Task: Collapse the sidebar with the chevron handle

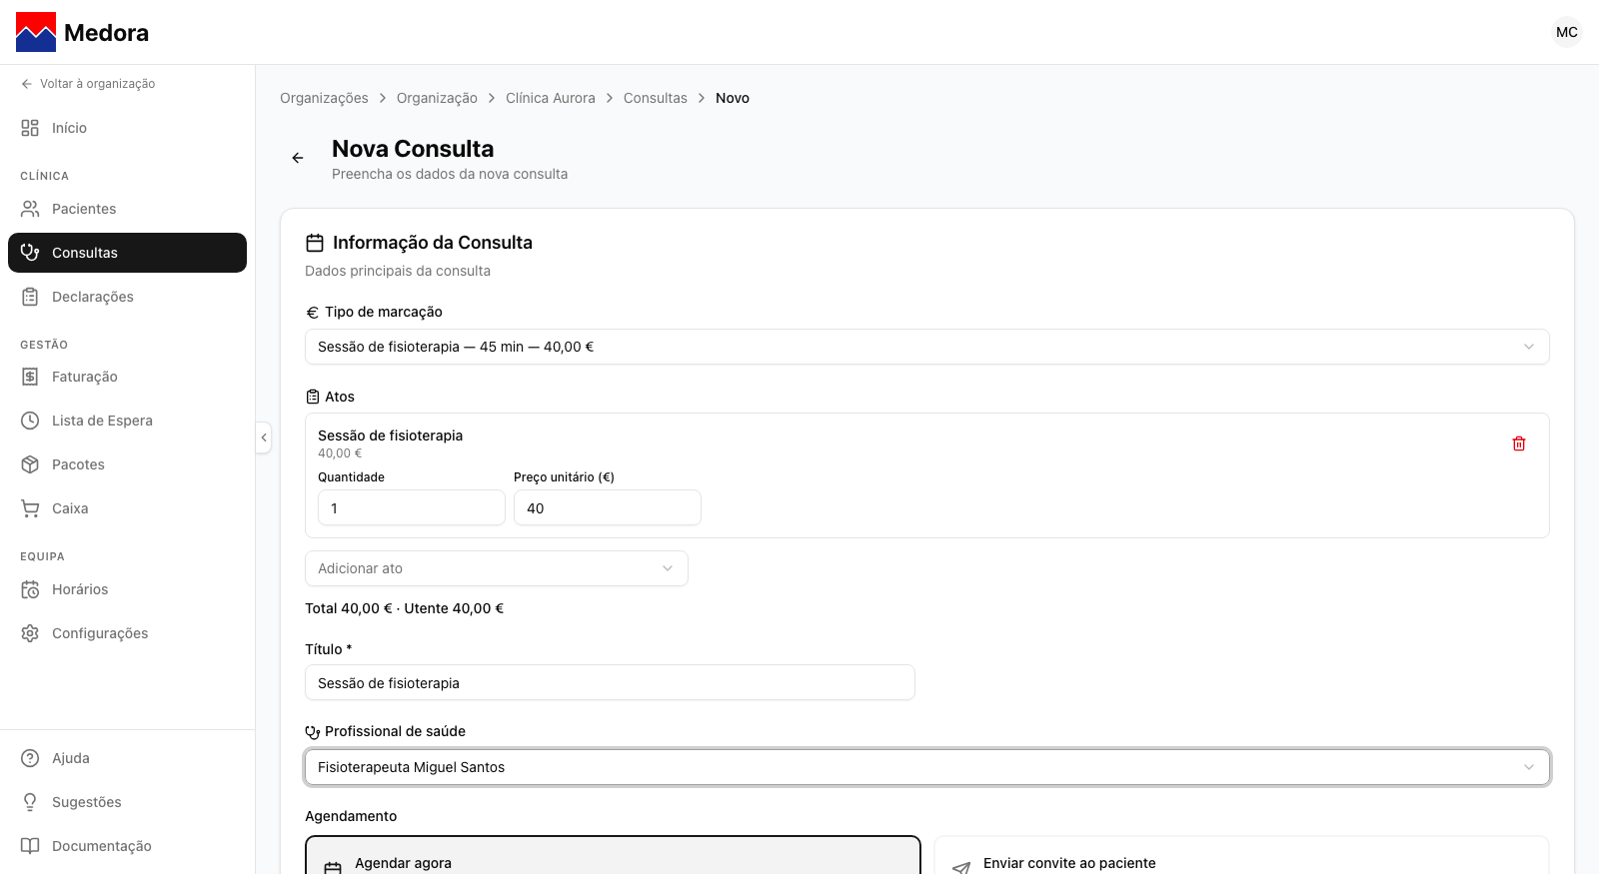Action: [x=264, y=437]
